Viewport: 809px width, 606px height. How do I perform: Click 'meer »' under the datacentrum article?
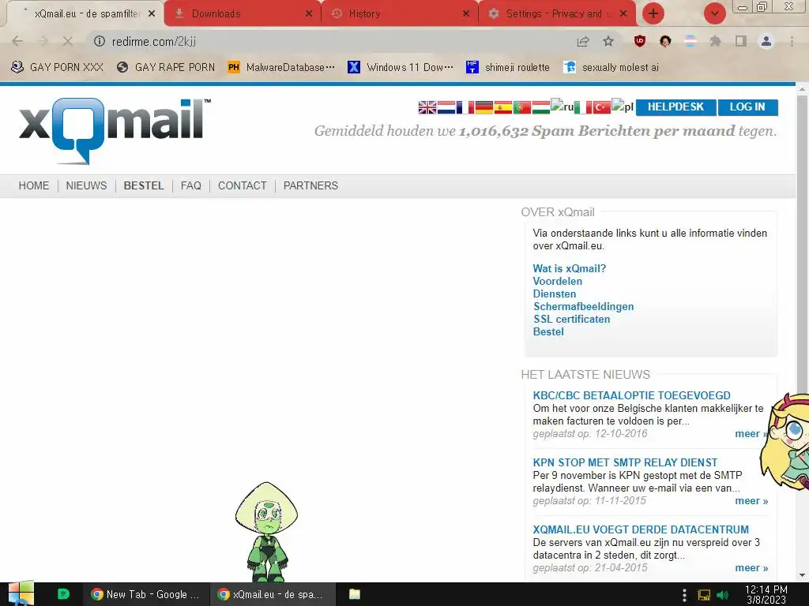(751, 568)
